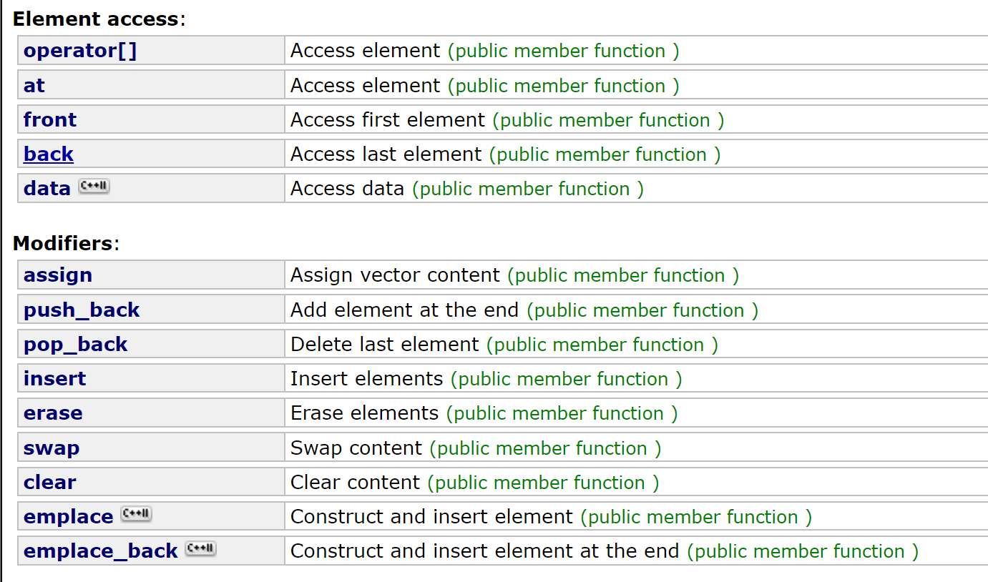
Task: Click the 'Add element at the end' description
Action: click(x=404, y=310)
